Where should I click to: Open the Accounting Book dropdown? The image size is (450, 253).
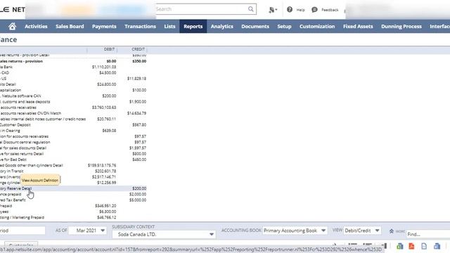(x=295, y=231)
